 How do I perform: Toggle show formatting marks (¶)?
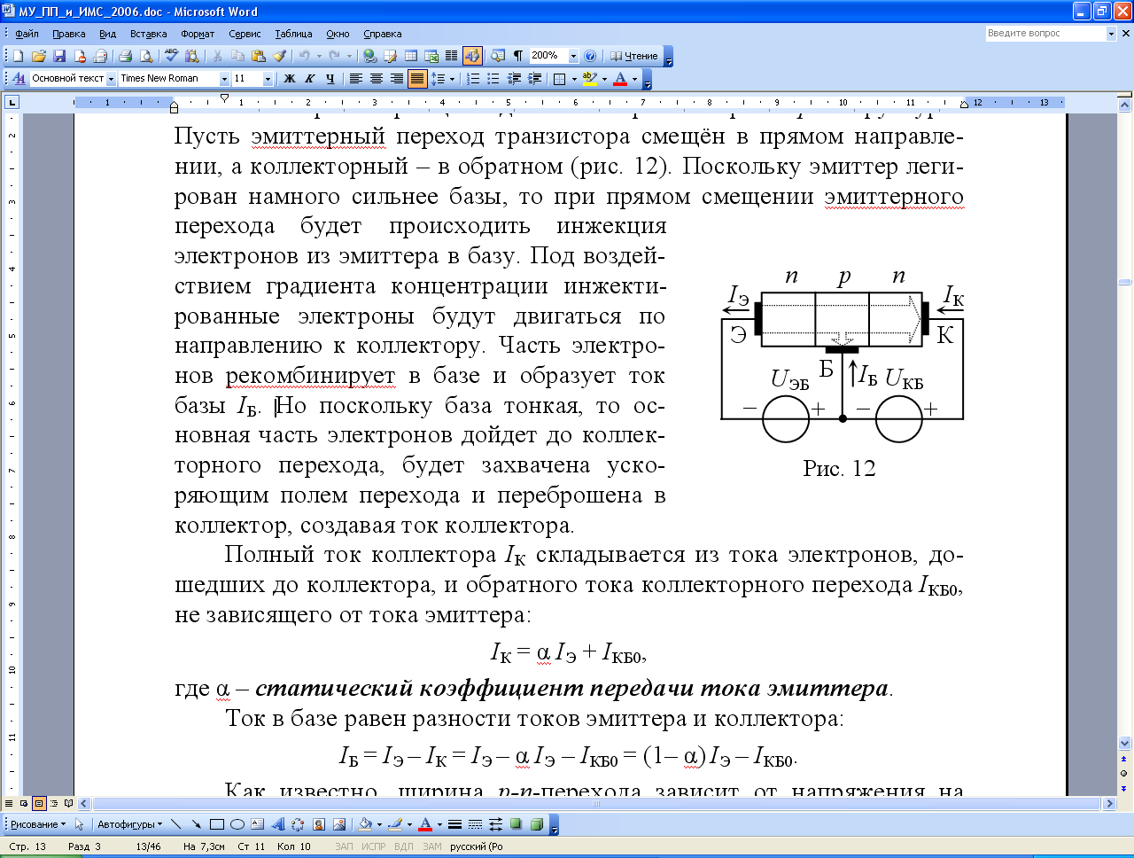(x=518, y=56)
